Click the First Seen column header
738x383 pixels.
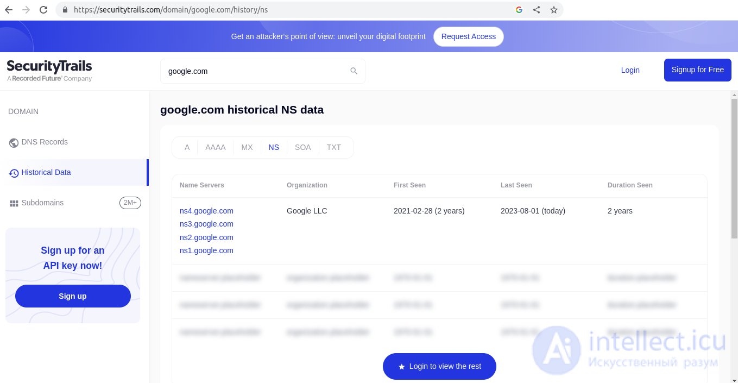pos(409,185)
